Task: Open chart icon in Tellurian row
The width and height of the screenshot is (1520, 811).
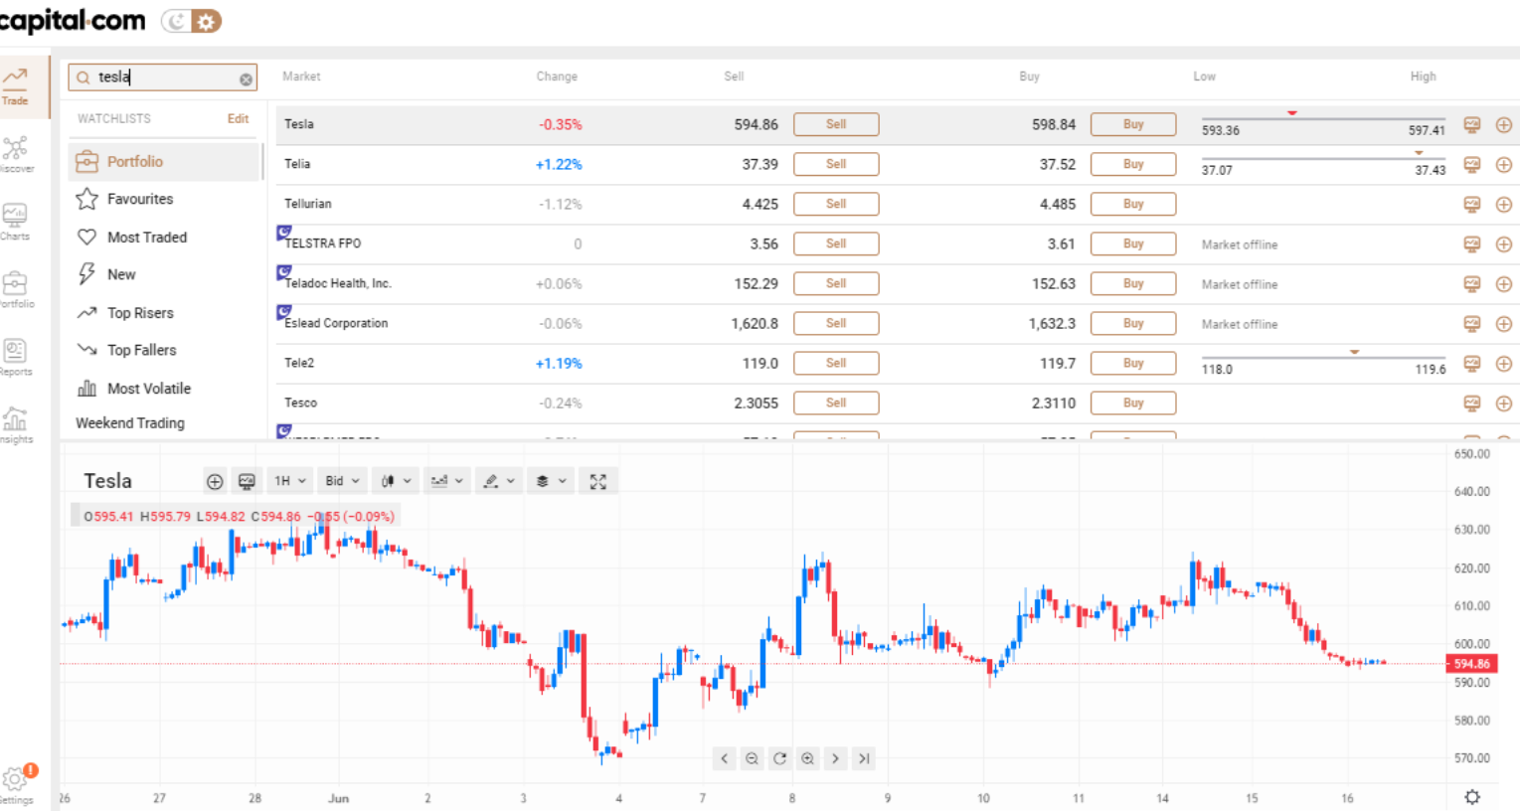Action: pos(1472,204)
